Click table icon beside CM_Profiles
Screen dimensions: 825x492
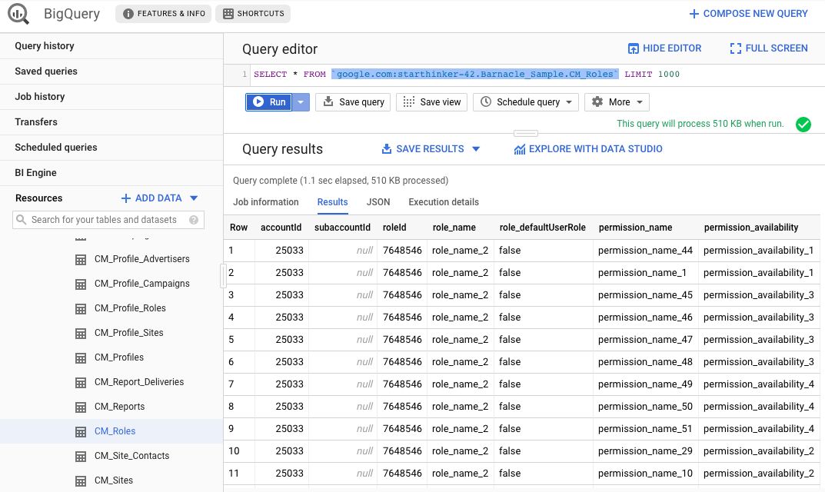(81, 358)
